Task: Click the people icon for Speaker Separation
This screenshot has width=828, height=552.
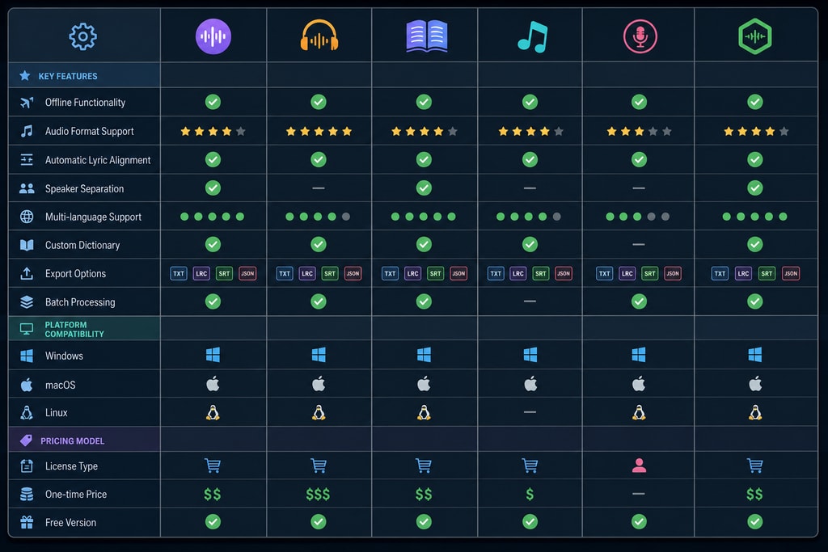Action: 27,188
